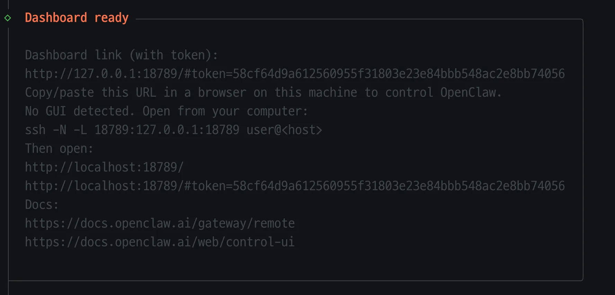The height and width of the screenshot is (295, 615).
Task: Click the green diamond status icon
Action: click(x=8, y=18)
